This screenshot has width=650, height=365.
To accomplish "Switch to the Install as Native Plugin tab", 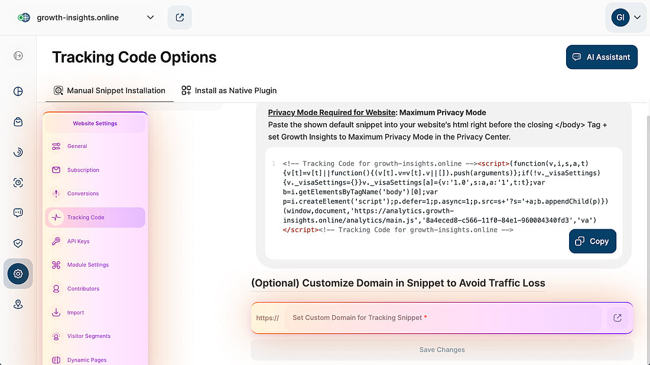I will tap(229, 90).
